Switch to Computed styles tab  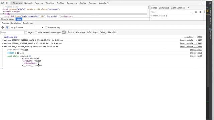pyautogui.click(x=164, y=8)
